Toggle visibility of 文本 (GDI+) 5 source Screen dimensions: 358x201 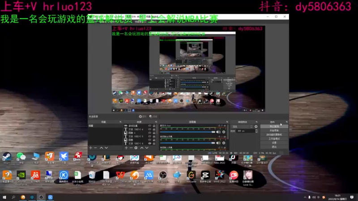150,136
